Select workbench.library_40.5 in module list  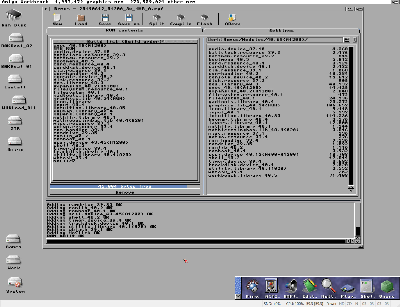pyautogui.click(x=278, y=176)
